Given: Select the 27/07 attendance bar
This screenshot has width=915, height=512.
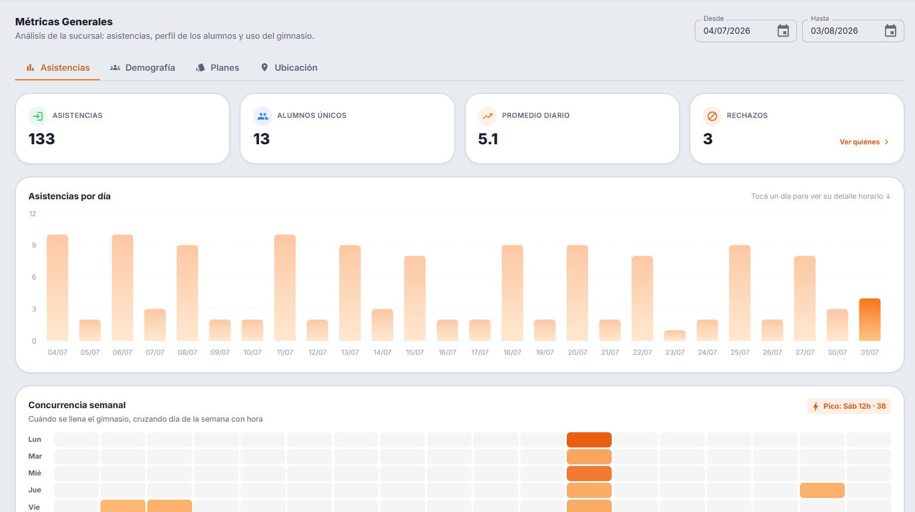Looking at the screenshot, I should (804, 298).
